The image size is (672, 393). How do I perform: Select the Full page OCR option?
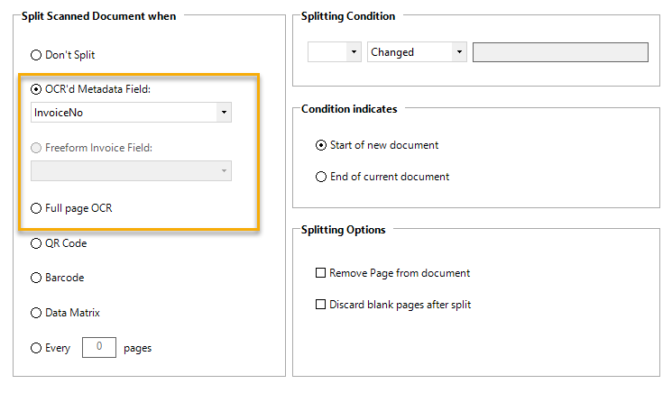pyautogui.click(x=36, y=208)
